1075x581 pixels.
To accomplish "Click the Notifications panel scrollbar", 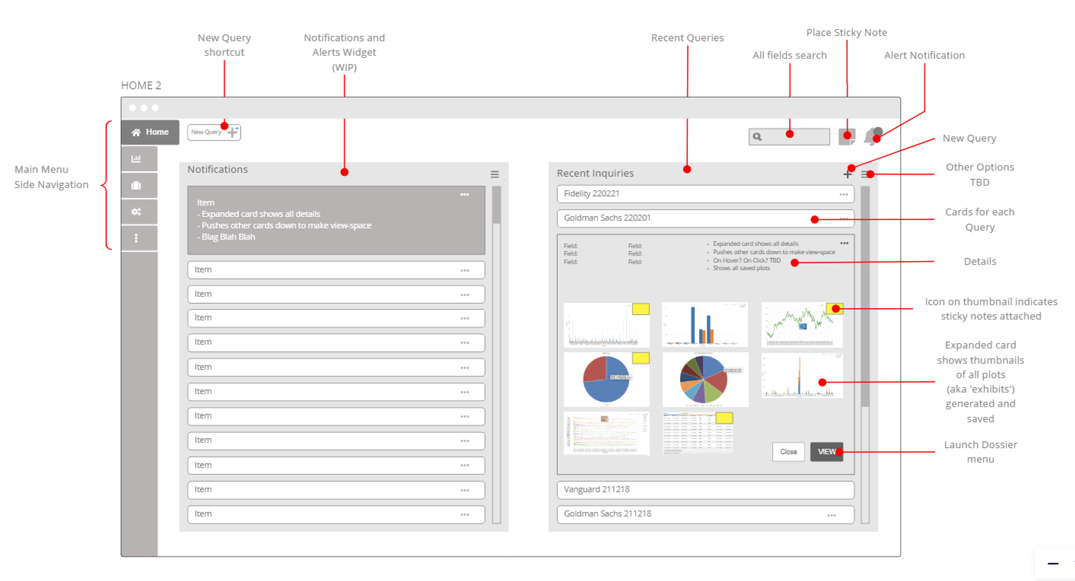I will click(x=497, y=354).
